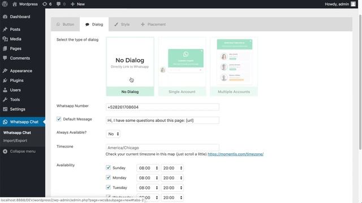Open Sunday end time dropdown

tap(172, 168)
